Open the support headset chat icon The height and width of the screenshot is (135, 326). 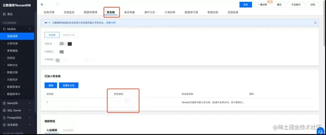[x=320, y=131]
